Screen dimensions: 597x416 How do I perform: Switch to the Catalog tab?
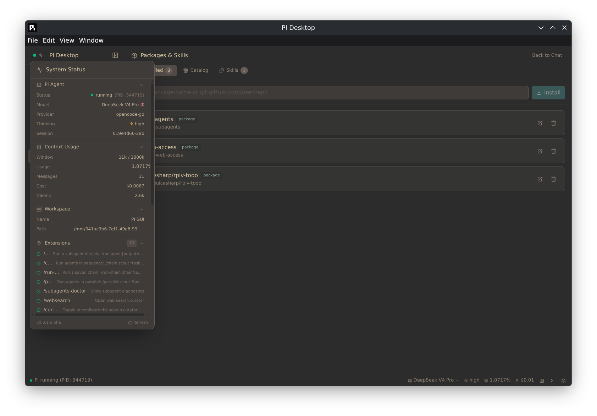[196, 70]
